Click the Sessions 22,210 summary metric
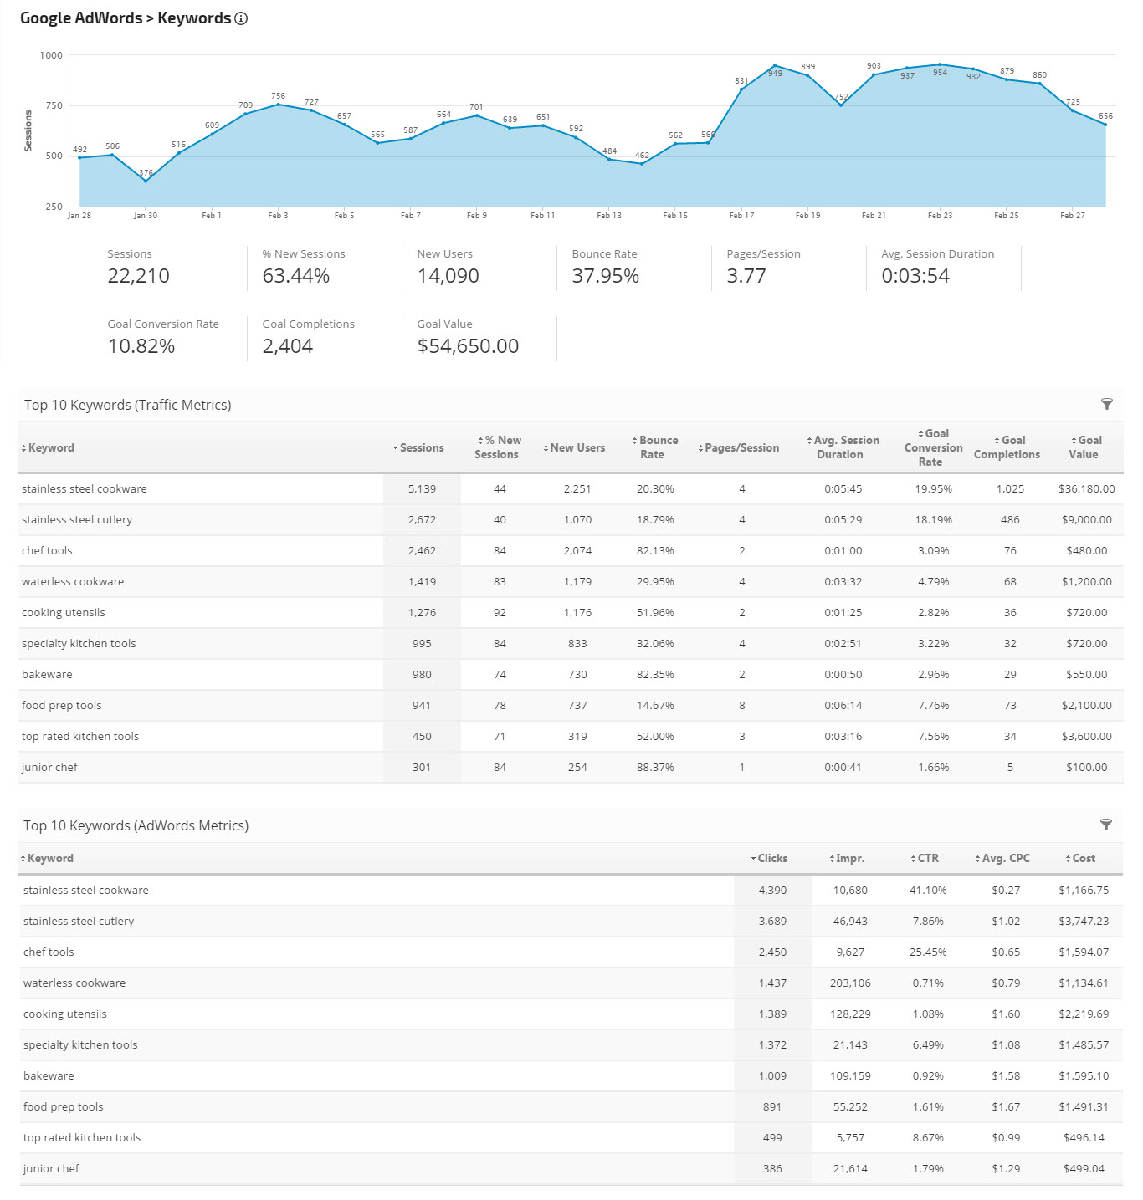Screen dimensions: 1143x1200 (x=138, y=276)
